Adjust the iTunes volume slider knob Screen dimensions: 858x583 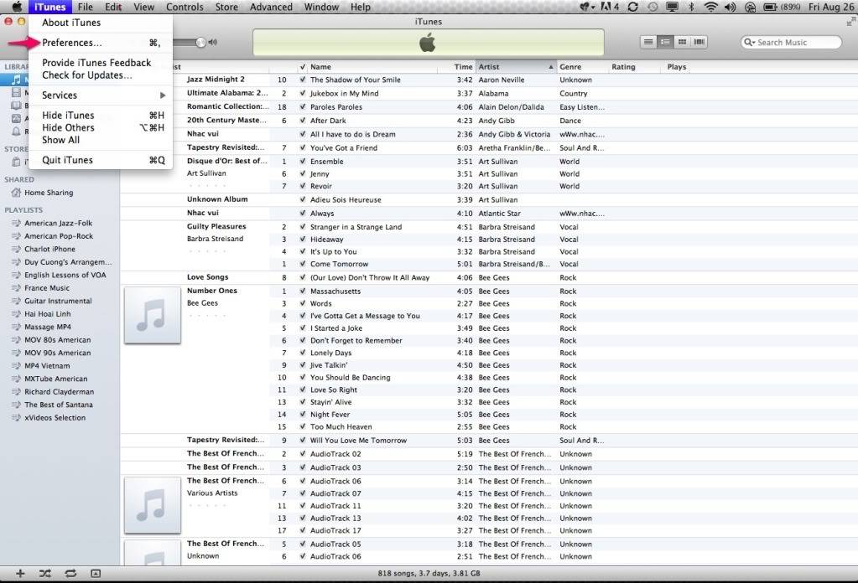click(200, 42)
